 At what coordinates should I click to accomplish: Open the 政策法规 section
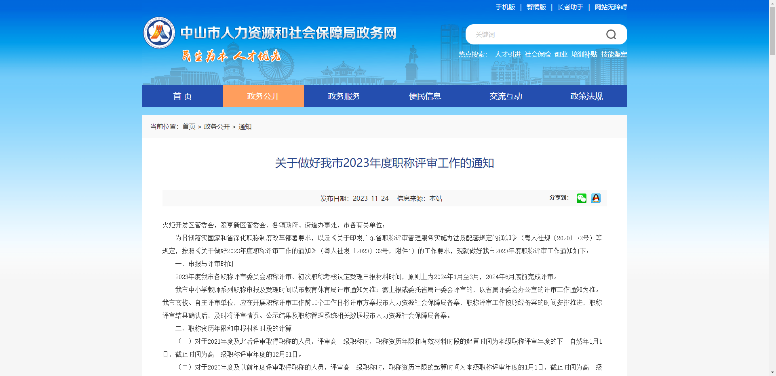click(x=586, y=96)
